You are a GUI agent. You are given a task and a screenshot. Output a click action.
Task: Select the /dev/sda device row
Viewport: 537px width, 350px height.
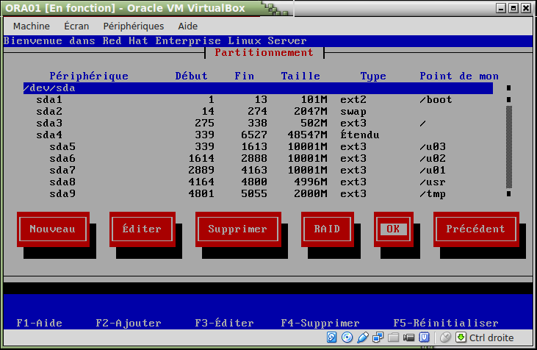tap(258, 88)
